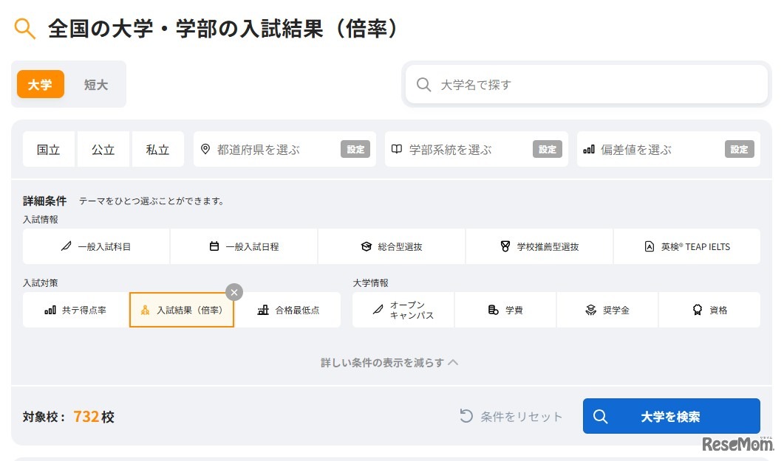This screenshot has width=784, height=461.
Task: Choose the 英検 TEAP IELTS filter
Action: tap(686, 246)
